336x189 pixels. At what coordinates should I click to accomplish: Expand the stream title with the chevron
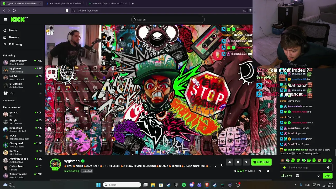216,166
